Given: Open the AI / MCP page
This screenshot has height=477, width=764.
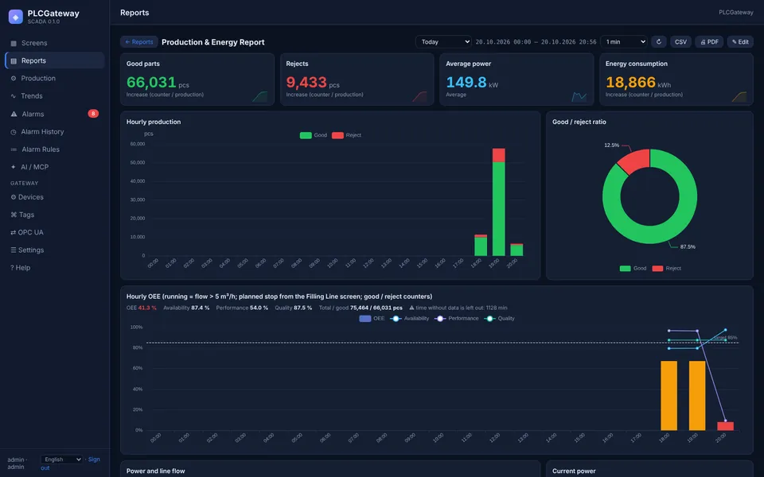Looking at the screenshot, I should click(55, 167).
